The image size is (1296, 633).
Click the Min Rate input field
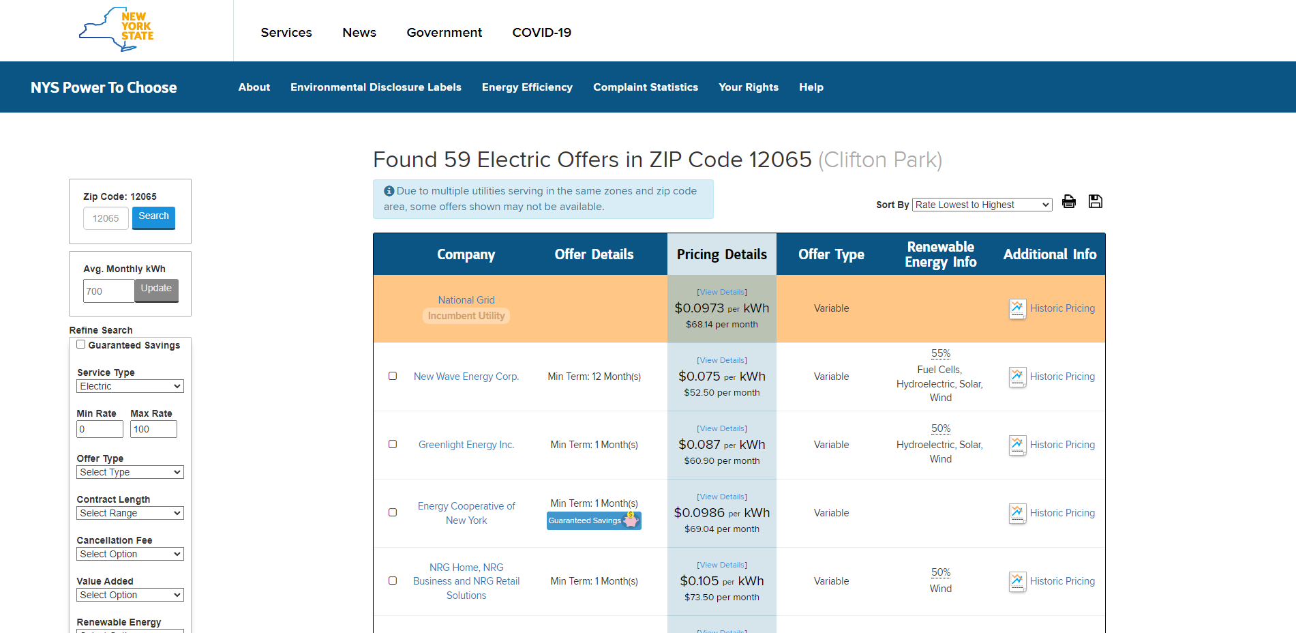(100, 429)
